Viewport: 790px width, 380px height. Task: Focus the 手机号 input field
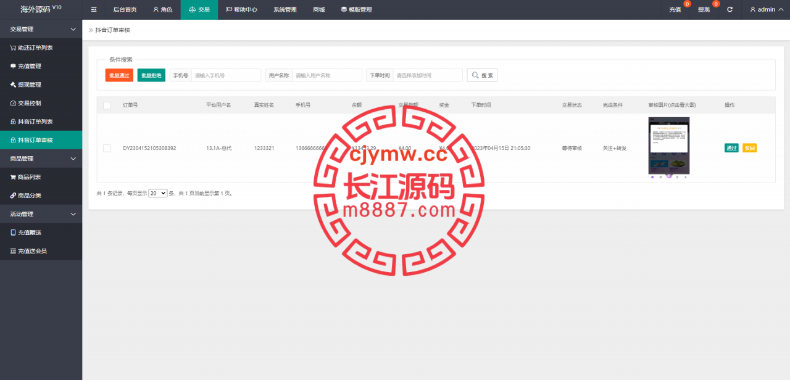click(x=226, y=75)
